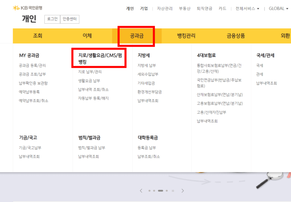This screenshot has height=202, width=291.
Task: Go to next banner slide arrow
Action: pos(183,191)
